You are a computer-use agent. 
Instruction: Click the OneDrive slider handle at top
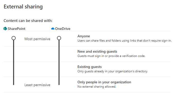(59, 38)
